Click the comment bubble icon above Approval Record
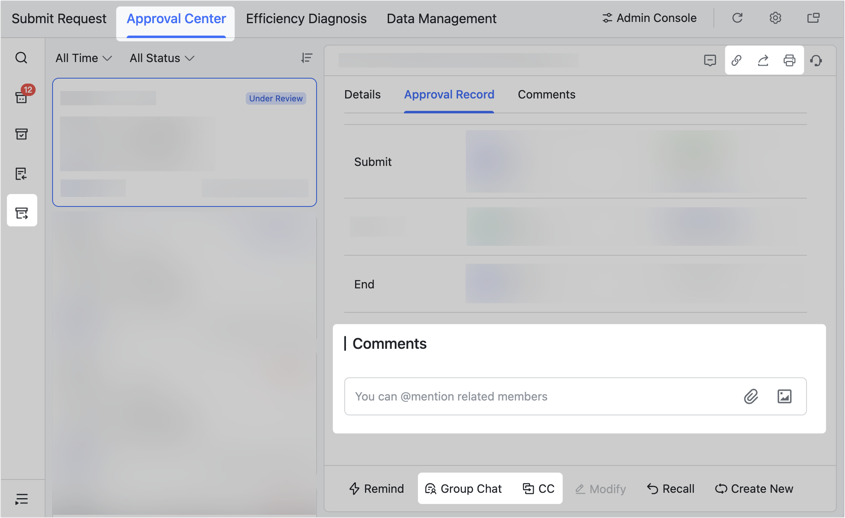The width and height of the screenshot is (845, 518). click(710, 60)
